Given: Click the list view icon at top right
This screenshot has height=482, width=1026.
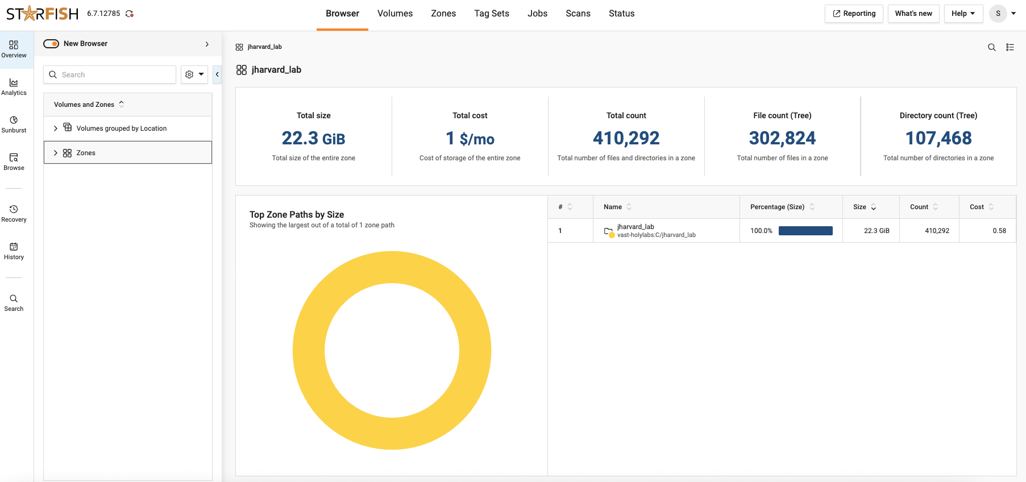Looking at the screenshot, I should point(1010,47).
